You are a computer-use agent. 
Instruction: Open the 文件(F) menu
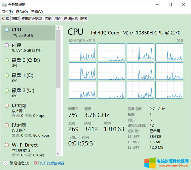(x=7, y=12)
